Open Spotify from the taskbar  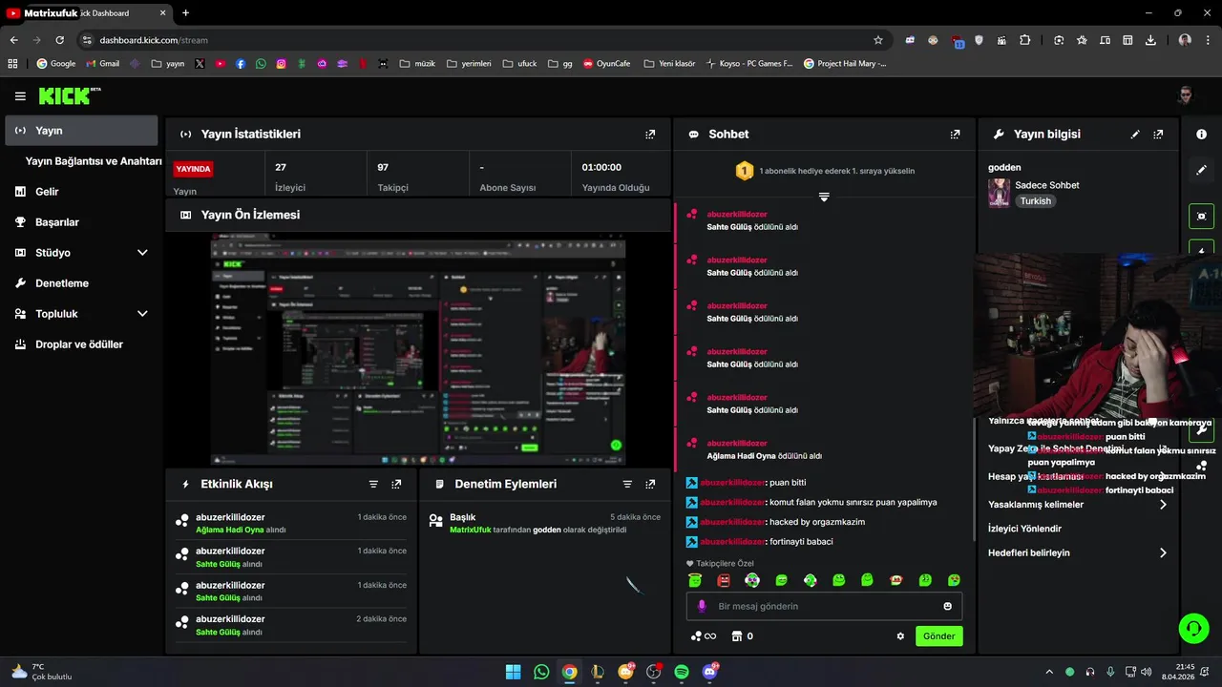pos(682,672)
